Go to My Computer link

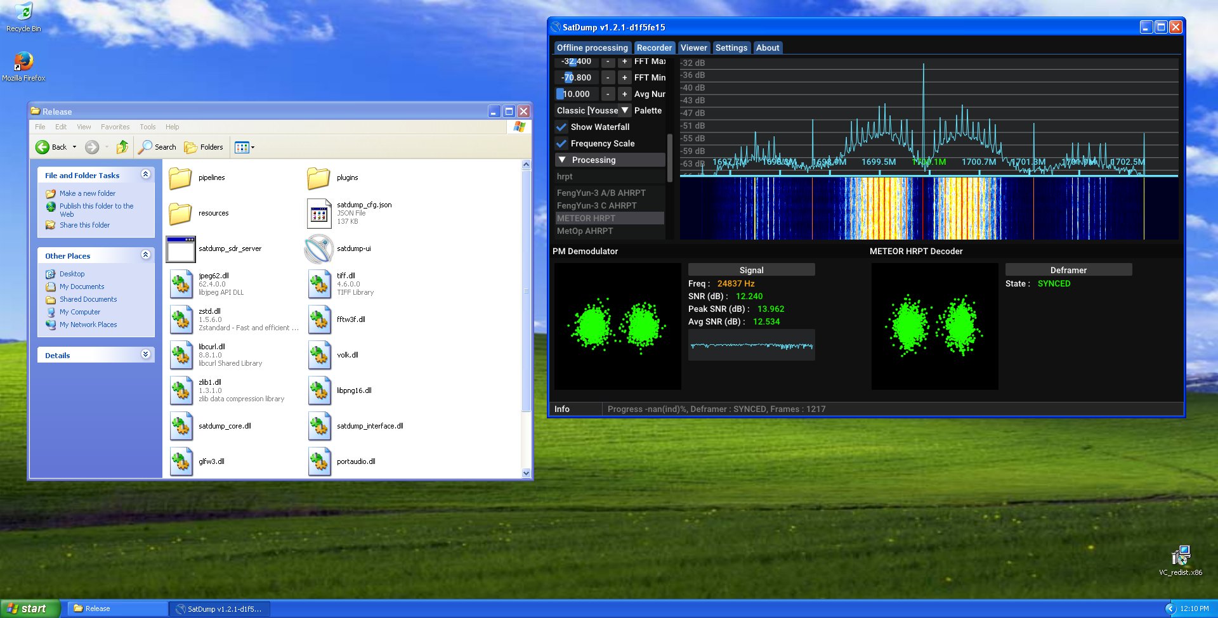pyautogui.click(x=80, y=312)
